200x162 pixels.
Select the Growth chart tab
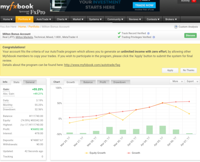point(71,82)
